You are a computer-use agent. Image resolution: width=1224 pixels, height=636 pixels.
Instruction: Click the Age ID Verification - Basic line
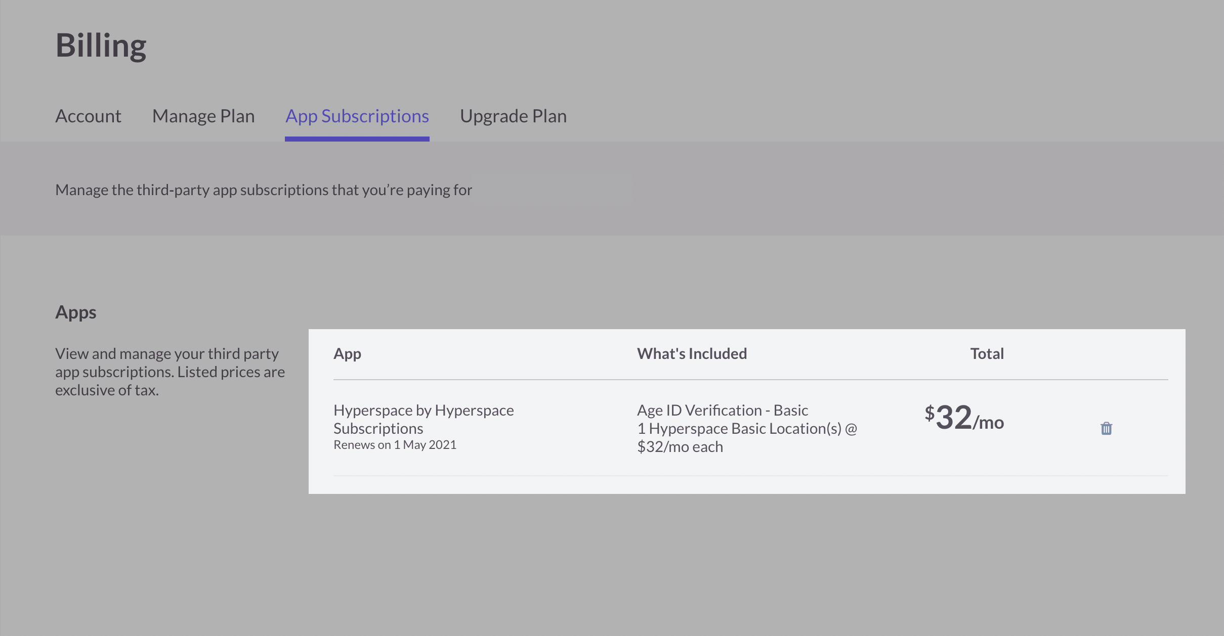coord(722,411)
